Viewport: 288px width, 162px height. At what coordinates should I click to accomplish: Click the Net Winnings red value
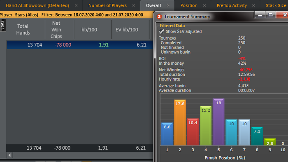[x=245, y=70]
